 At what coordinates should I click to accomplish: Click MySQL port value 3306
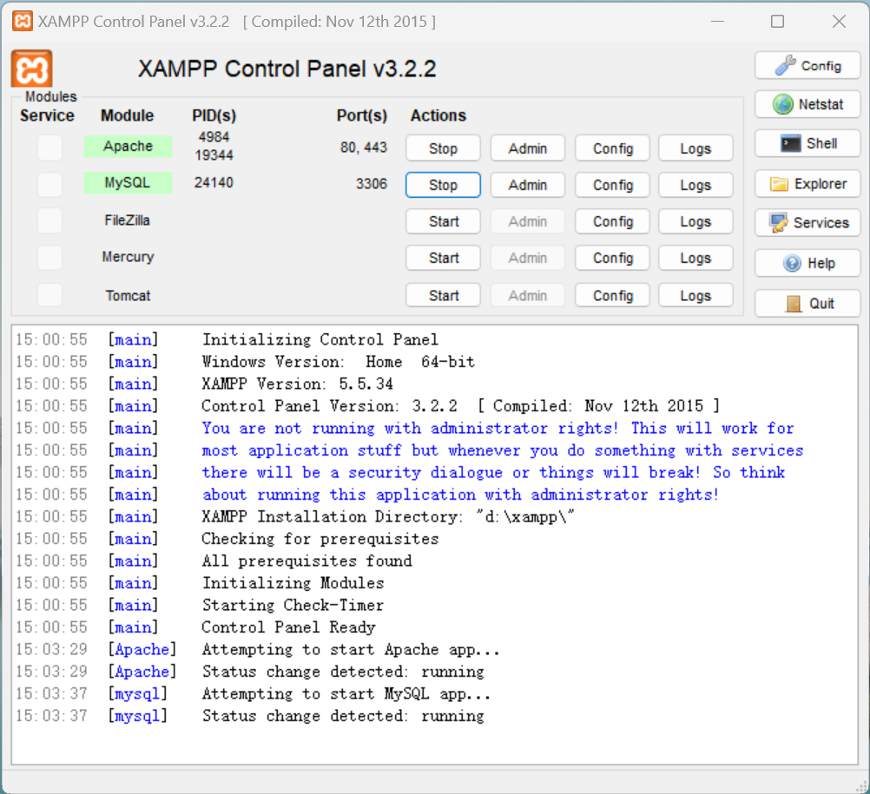tap(372, 183)
